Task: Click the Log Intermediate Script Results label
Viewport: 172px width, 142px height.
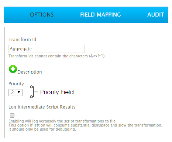Action: click(42, 107)
